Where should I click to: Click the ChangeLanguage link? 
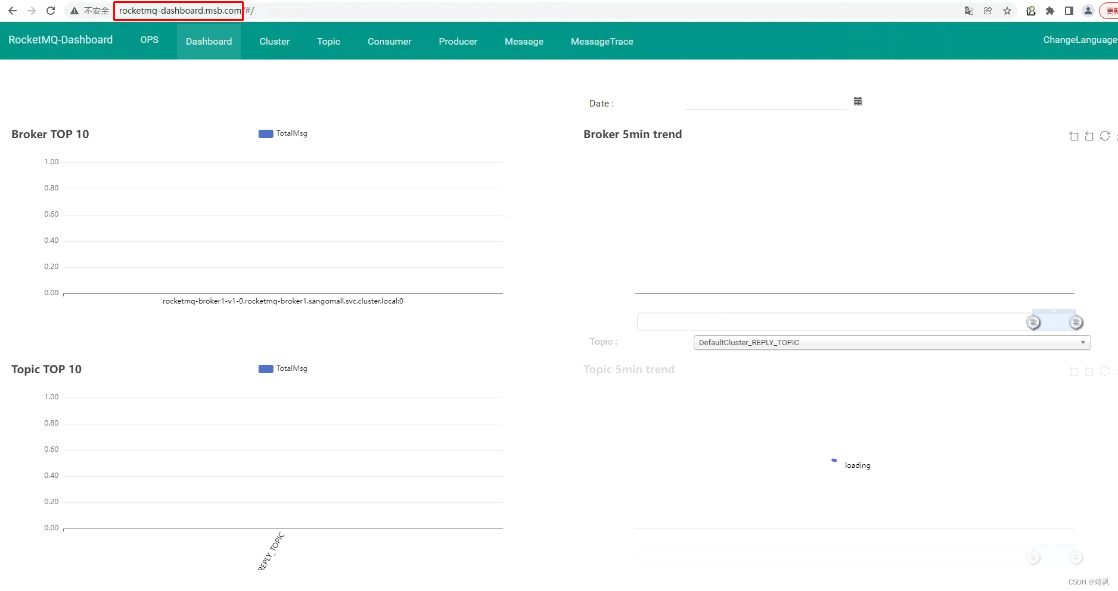pos(1080,40)
